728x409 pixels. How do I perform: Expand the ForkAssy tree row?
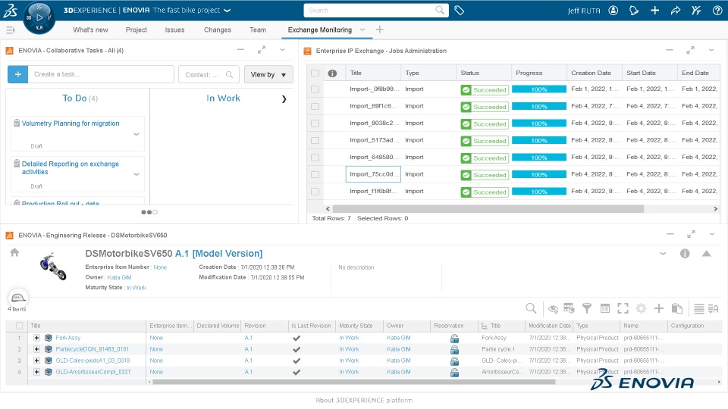(x=36, y=338)
